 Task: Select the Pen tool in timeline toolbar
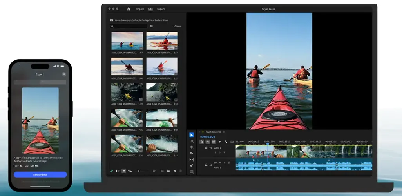coord(192,165)
